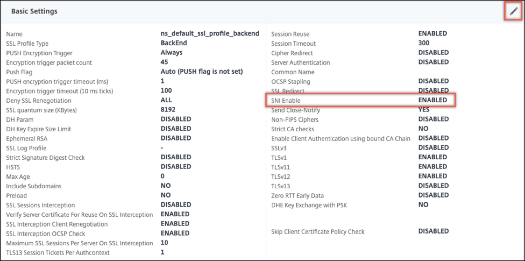Image resolution: width=525 pixels, height=261 pixels.
Task: Click the Session Reuse label
Action: [290, 34]
